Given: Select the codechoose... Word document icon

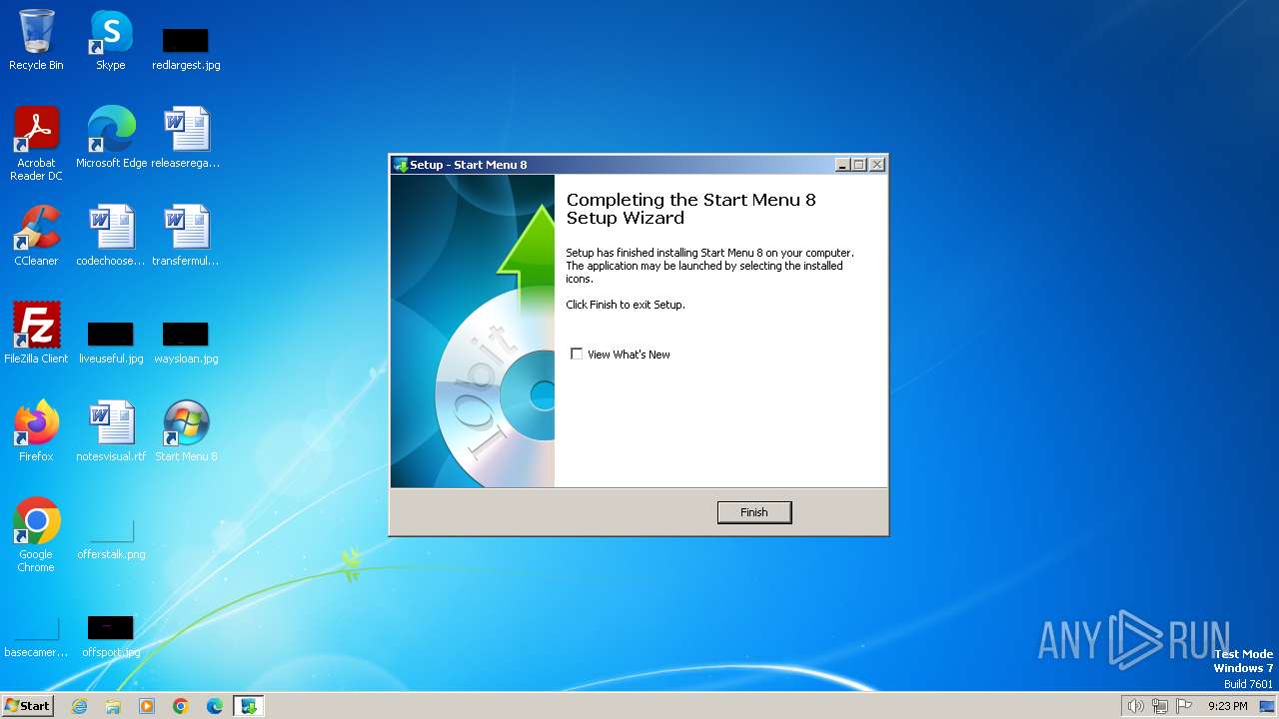Looking at the screenshot, I should click(111, 236).
